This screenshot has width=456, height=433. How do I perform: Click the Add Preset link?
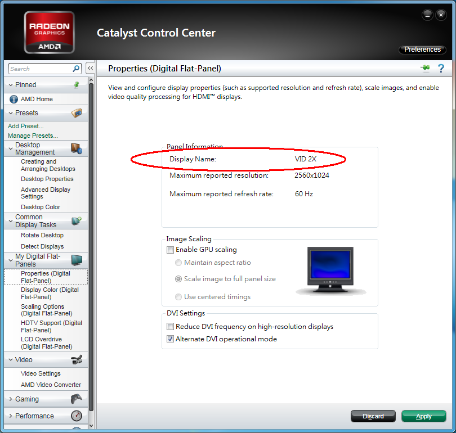(x=25, y=126)
